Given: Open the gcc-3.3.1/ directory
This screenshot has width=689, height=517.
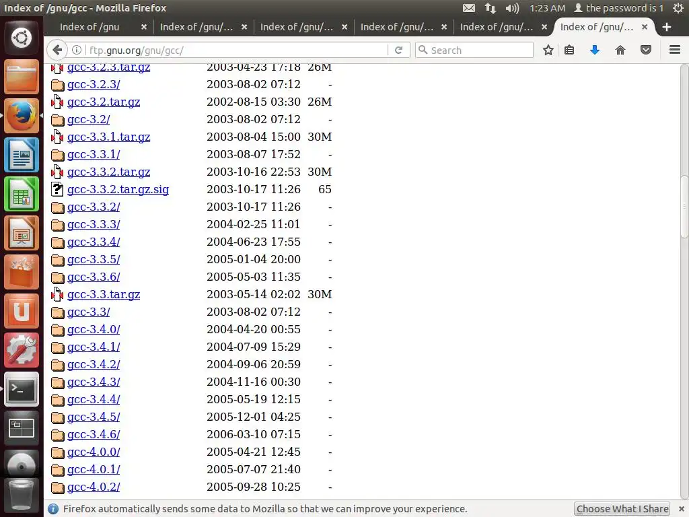Looking at the screenshot, I should click(94, 154).
